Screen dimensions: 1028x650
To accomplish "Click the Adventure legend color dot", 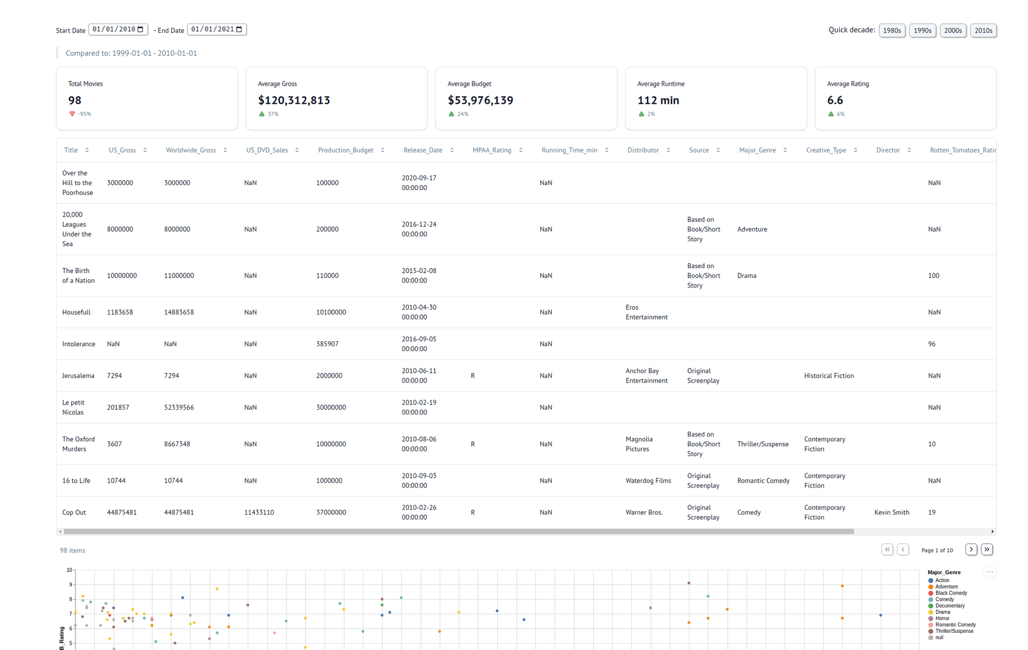I will tap(931, 586).
